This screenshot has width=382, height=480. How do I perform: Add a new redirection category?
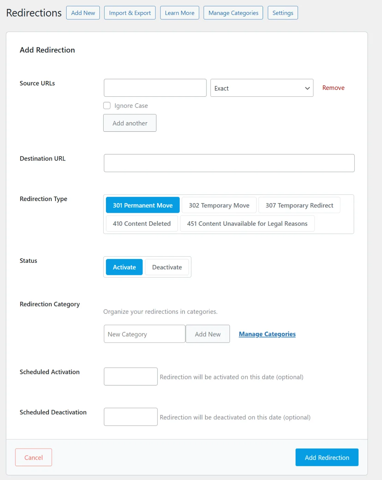point(207,334)
